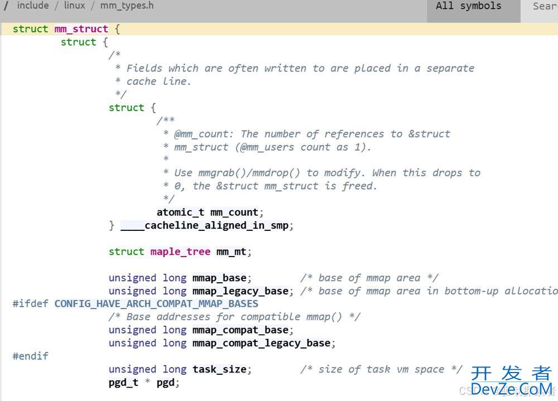Click the atomic_t type name

180,212
